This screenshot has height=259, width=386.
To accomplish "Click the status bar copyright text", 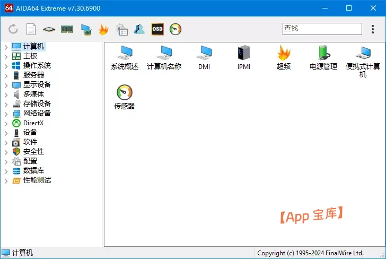I will tap(310, 253).
